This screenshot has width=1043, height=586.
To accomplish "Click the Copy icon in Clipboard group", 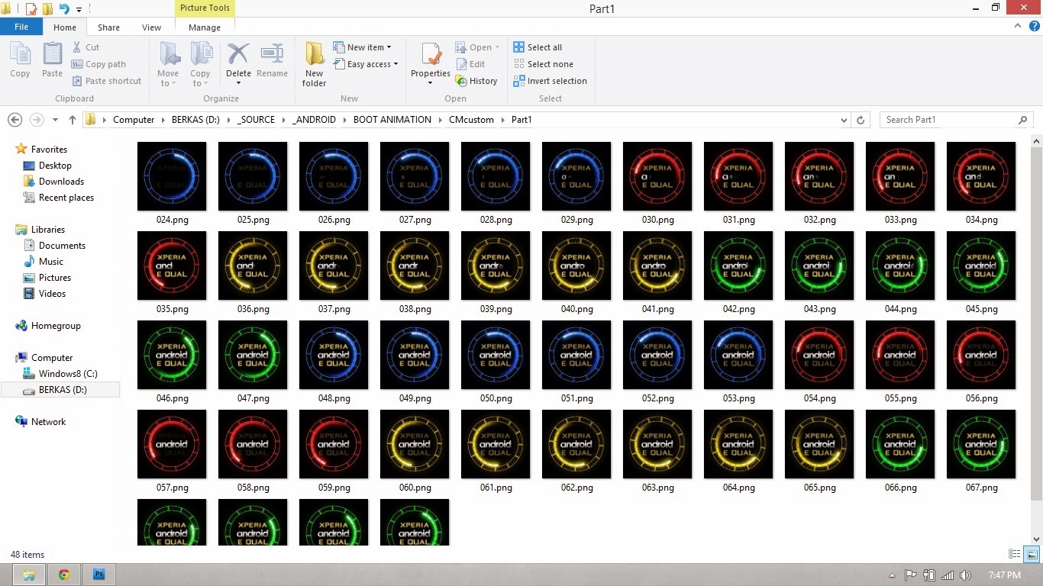I will (x=20, y=61).
